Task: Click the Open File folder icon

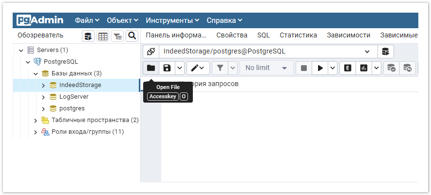Action: click(151, 68)
